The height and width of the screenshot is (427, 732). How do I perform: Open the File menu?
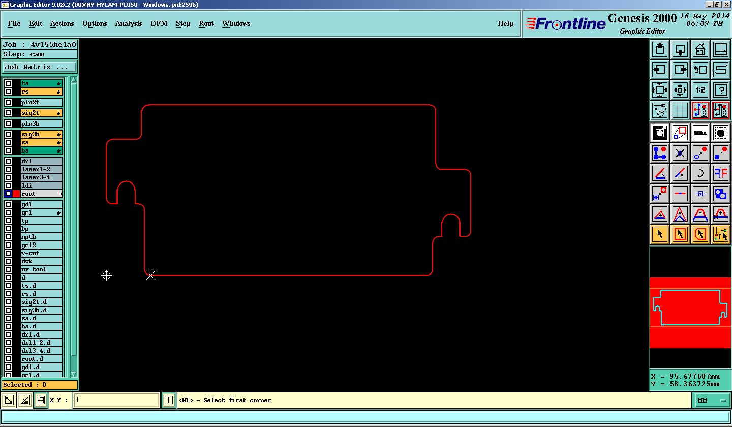[14, 24]
